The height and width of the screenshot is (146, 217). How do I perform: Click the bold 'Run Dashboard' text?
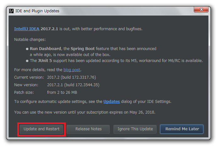(45, 49)
